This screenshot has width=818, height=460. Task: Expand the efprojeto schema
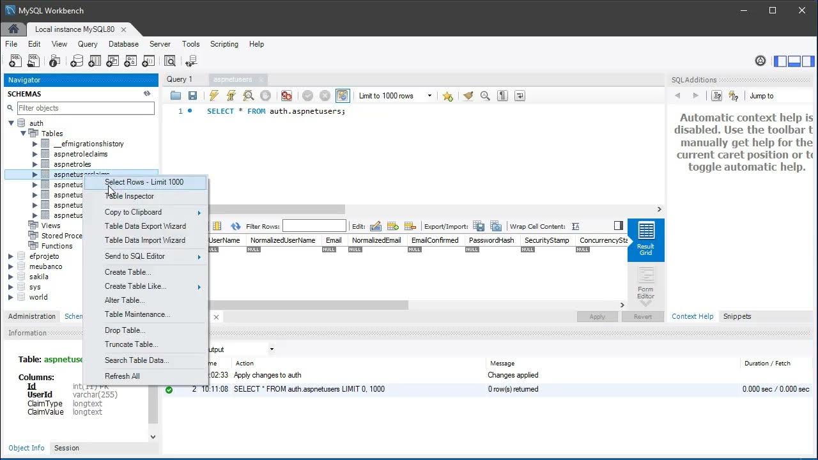coord(11,256)
